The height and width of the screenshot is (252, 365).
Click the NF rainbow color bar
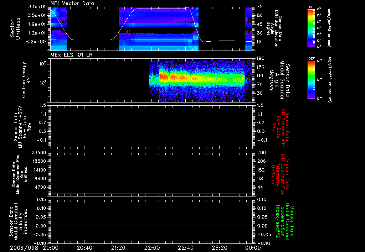tap(311, 28)
